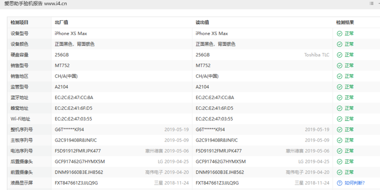The image size is (380, 190).
Task: Click the question mark icon beside 如何判断?
Action: pos(339,183)
